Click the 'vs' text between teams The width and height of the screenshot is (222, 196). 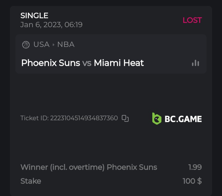click(87, 63)
